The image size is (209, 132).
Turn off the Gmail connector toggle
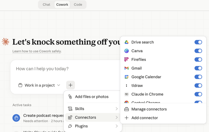coord(198,68)
